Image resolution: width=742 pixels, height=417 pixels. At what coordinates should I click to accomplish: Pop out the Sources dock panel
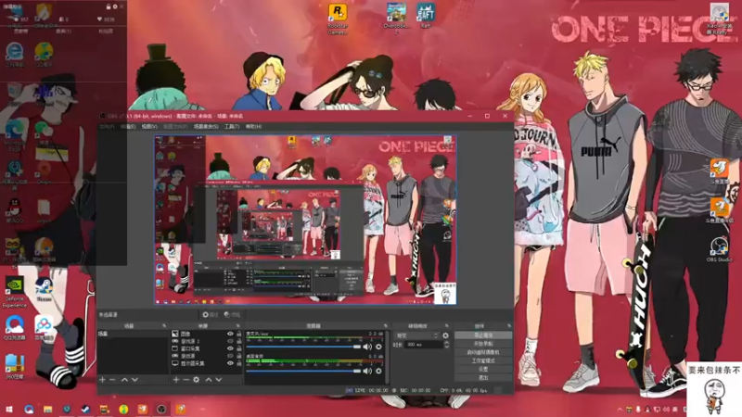coord(238,326)
